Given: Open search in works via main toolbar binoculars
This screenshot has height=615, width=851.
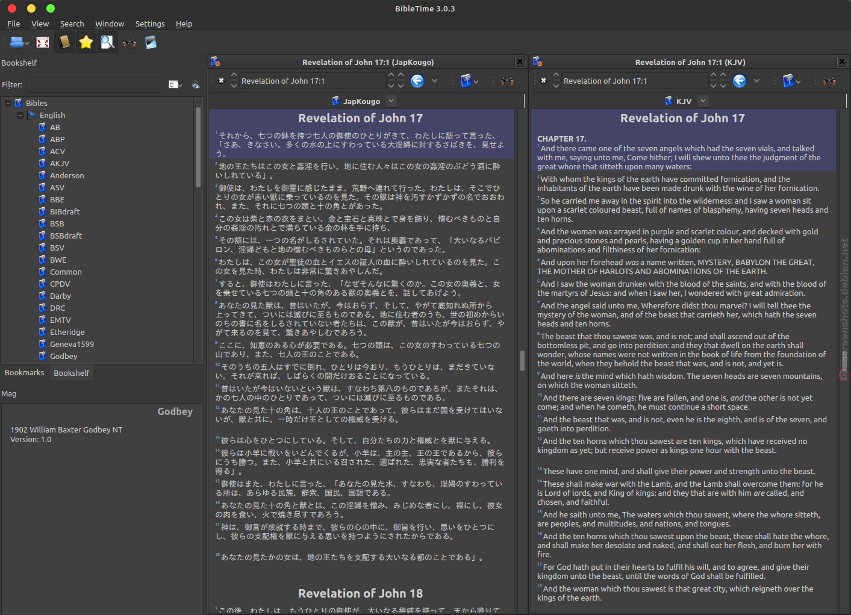Looking at the screenshot, I should pos(129,42).
